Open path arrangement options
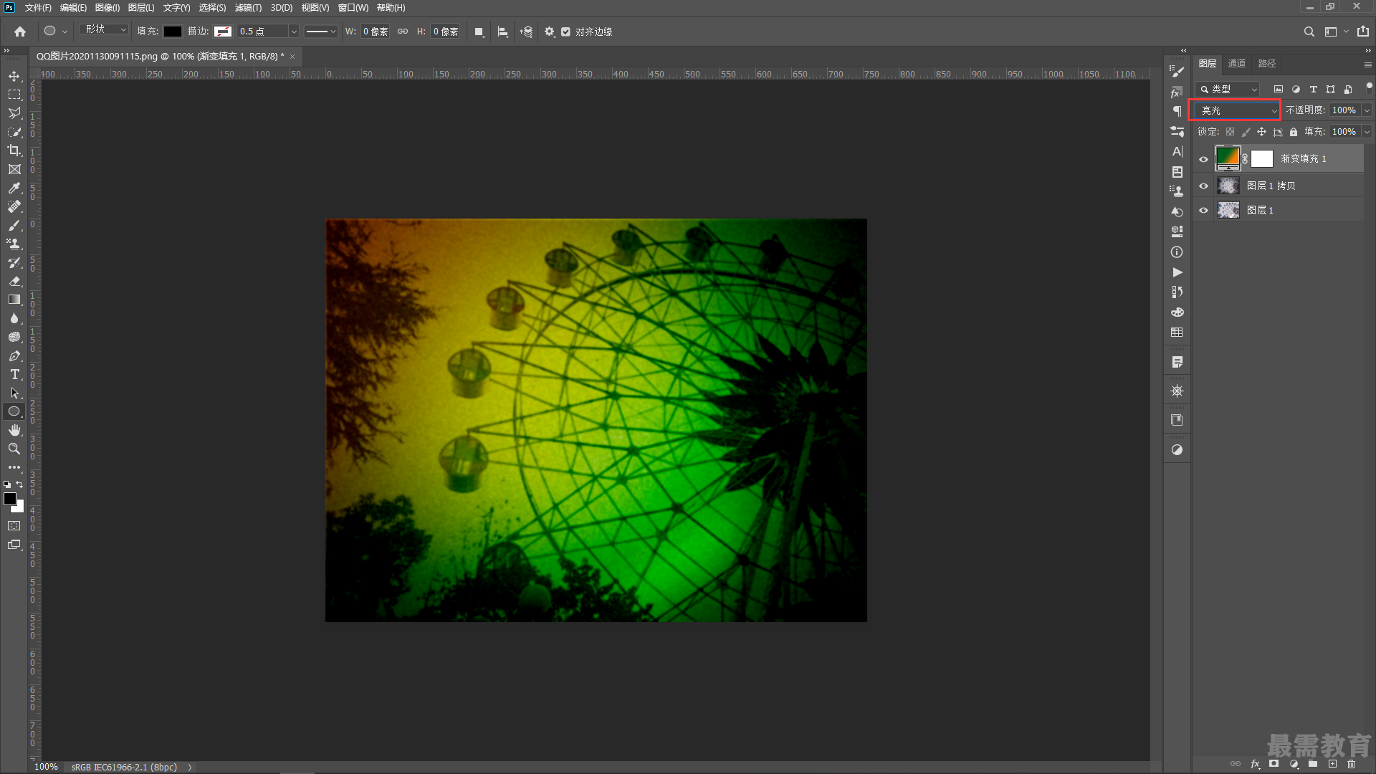 (526, 32)
